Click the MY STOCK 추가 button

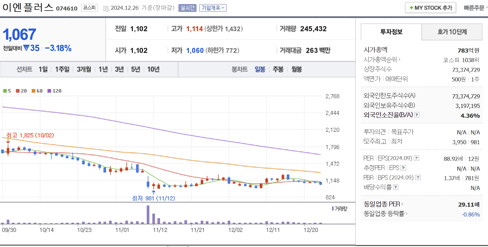coord(430,7)
